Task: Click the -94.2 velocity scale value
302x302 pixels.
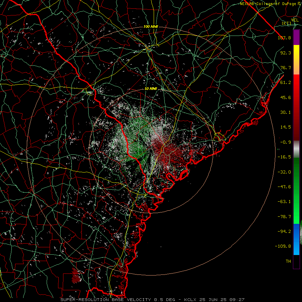Action: pos(284,232)
